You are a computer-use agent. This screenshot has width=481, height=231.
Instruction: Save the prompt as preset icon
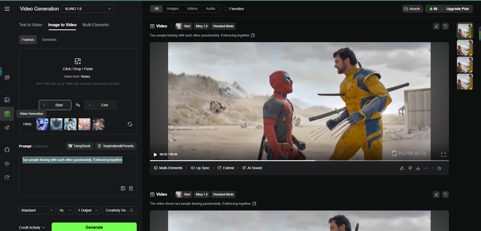pos(123,188)
